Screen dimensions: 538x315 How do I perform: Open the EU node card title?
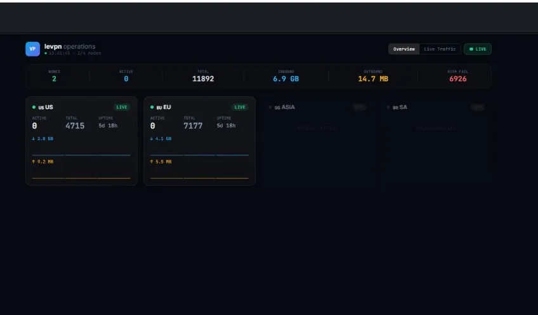pyautogui.click(x=164, y=107)
